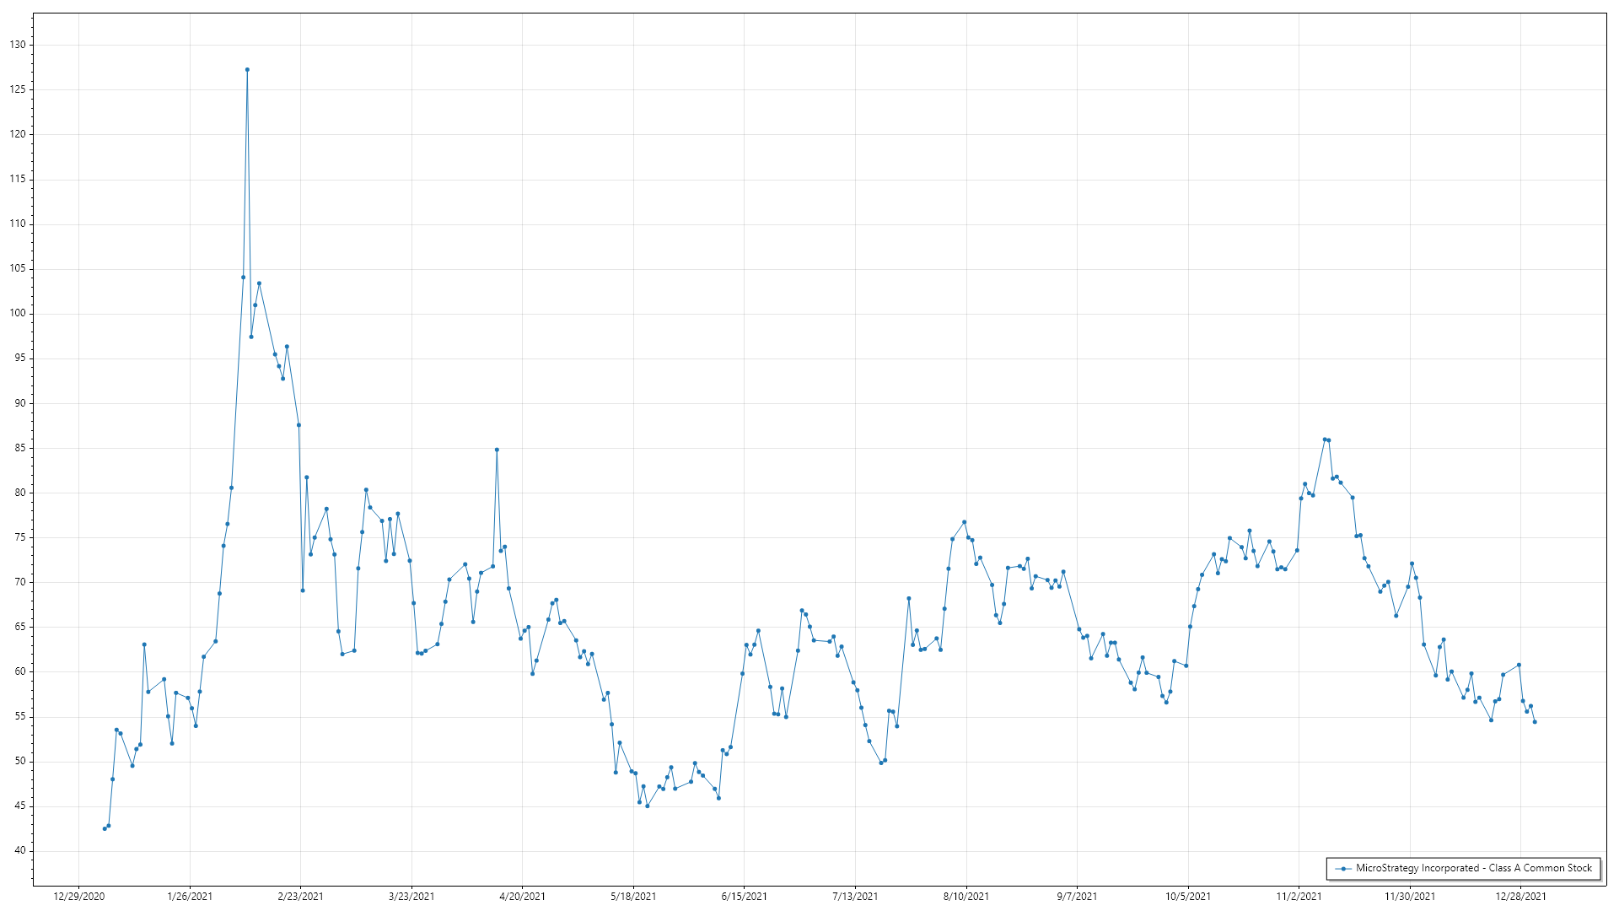Click the 5/18/2021 x-axis date label
1619x911 pixels.
633,896
